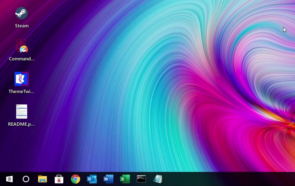Start Excel from the taskbar
Viewport: 295px width, 186px height.
click(125, 179)
